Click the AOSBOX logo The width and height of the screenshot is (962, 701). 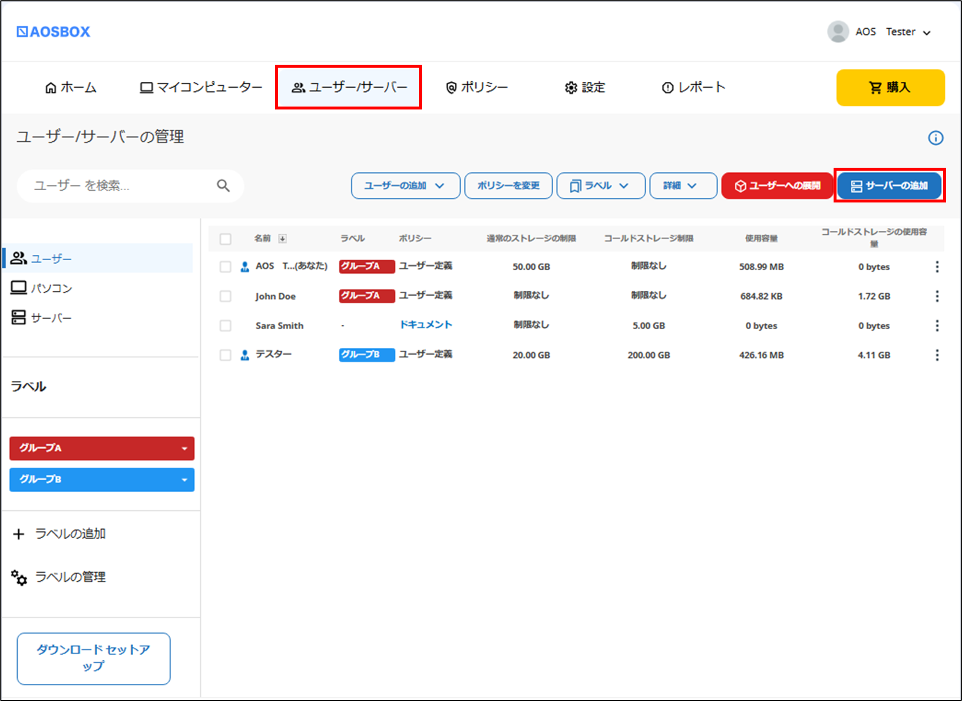(54, 32)
